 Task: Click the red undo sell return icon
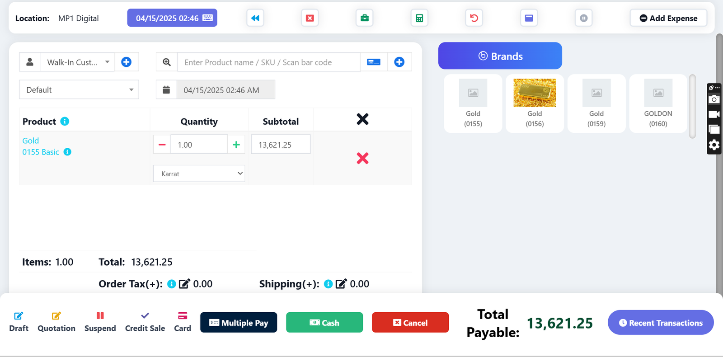474,18
